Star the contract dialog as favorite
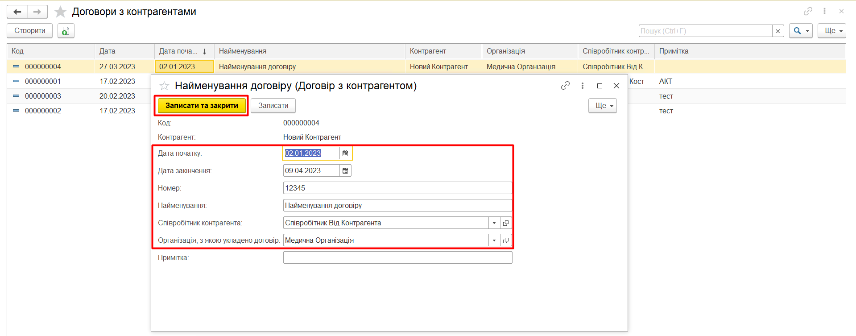This screenshot has width=856, height=336. pyautogui.click(x=164, y=86)
